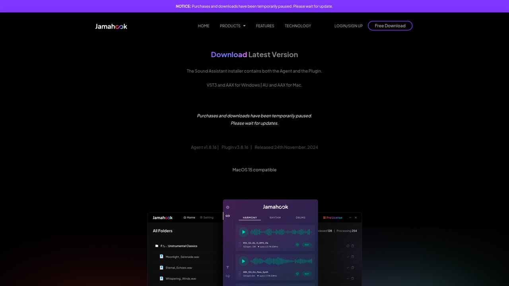The image size is (509, 286).
Task: Click the checkmark on the Whispering_Winds.wav row
Action: point(348,278)
